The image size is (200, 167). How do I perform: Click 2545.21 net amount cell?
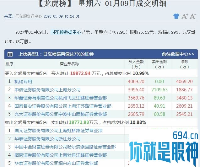(x=184, y=114)
